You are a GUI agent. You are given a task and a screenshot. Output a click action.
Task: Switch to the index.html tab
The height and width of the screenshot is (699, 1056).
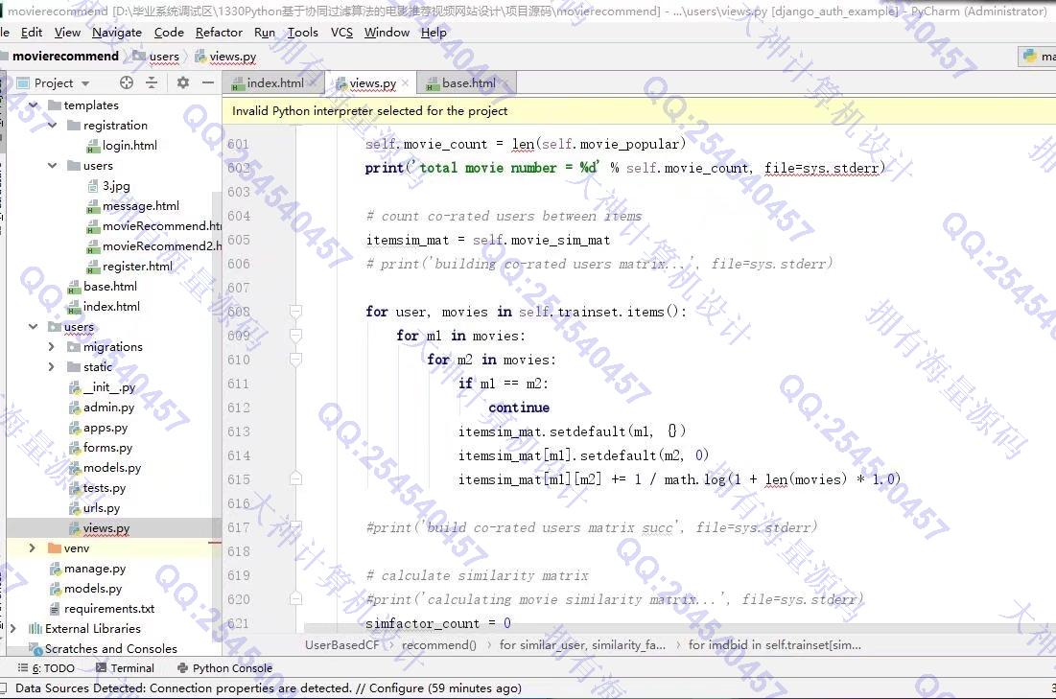[x=274, y=83]
